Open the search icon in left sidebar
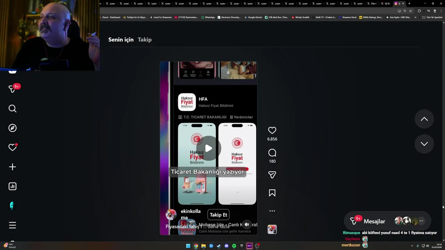Viewport: 445px width, 250px height. [13, 109]
